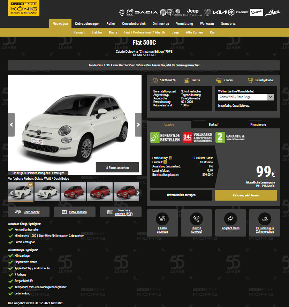Image resolution: width=289 pixels, height=307 pixels.
Task: Click the Elektro plug brand logo
Action: 130,12
